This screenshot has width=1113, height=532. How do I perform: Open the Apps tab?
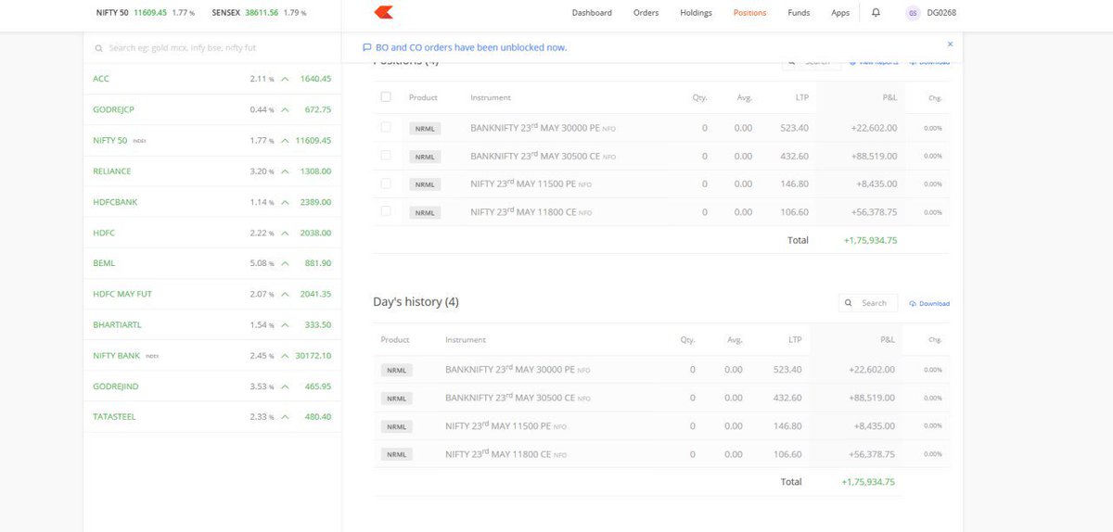(x=840, y=13)
